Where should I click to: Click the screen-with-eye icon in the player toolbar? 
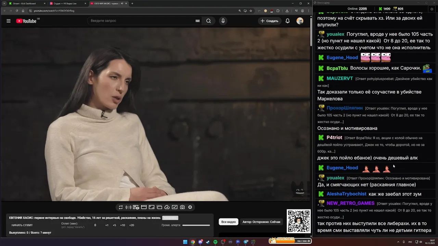pyautogui.click(x=136, y=207)
